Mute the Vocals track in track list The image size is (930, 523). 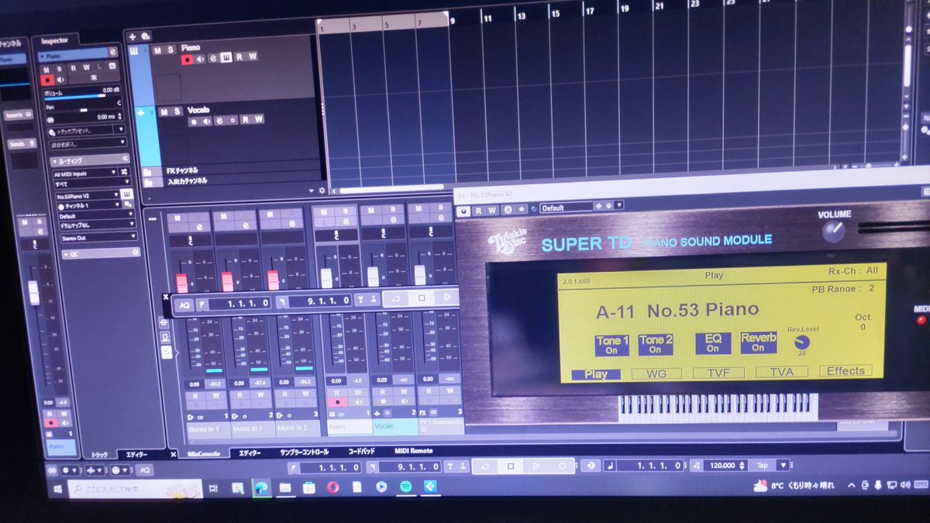click(164, 112)
